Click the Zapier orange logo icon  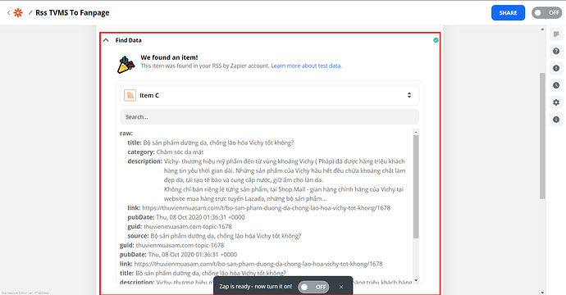tap(18, 12)
